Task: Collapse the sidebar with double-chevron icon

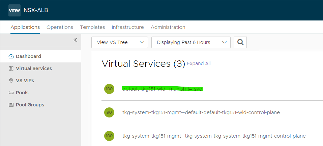Action: click(x=75, y=40)
